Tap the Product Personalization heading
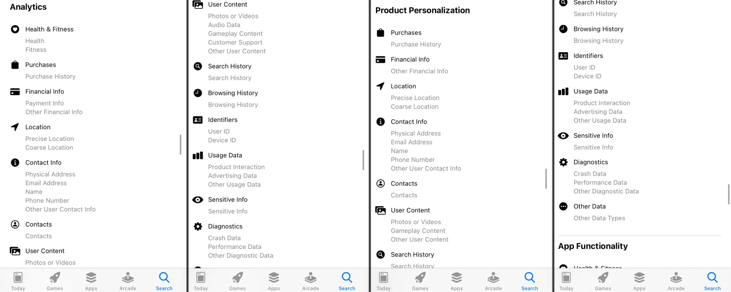The width and height of the screenshot is (731, 292). click(x=422, y=10)
